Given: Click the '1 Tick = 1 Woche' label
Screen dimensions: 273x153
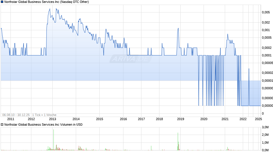Looking at the screenshot, I should [x=44, y=115].
